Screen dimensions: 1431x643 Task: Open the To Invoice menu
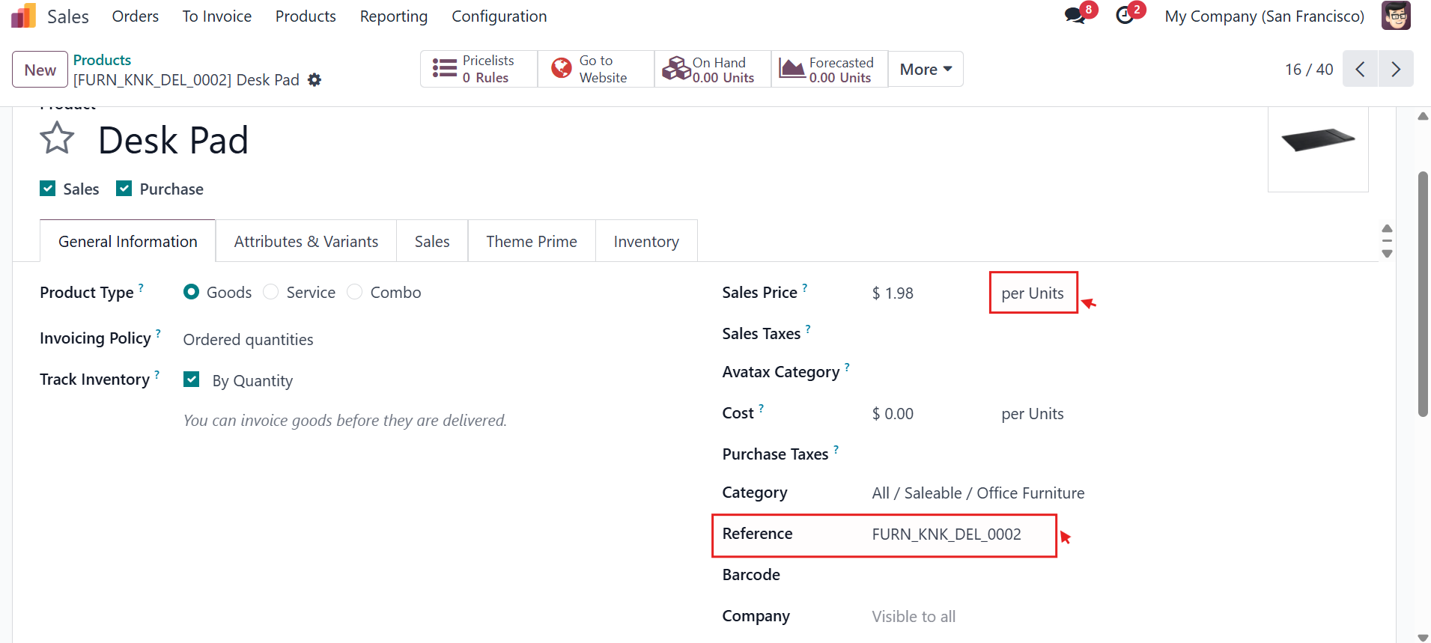pos(217,16)
